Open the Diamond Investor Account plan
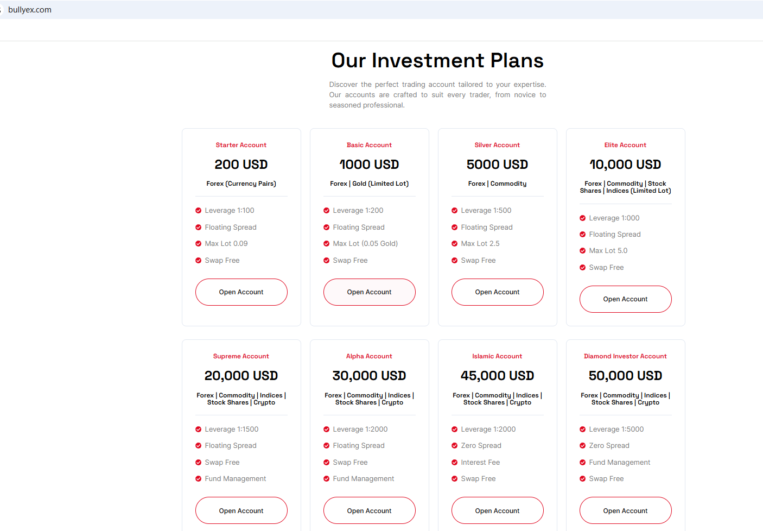This screenshot has height=531, width=763. [625, 511]
